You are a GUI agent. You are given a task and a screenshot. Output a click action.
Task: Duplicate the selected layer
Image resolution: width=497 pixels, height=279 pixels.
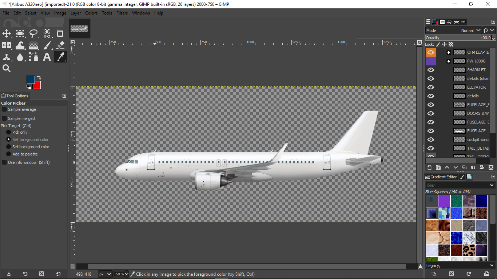click(464, 167)
